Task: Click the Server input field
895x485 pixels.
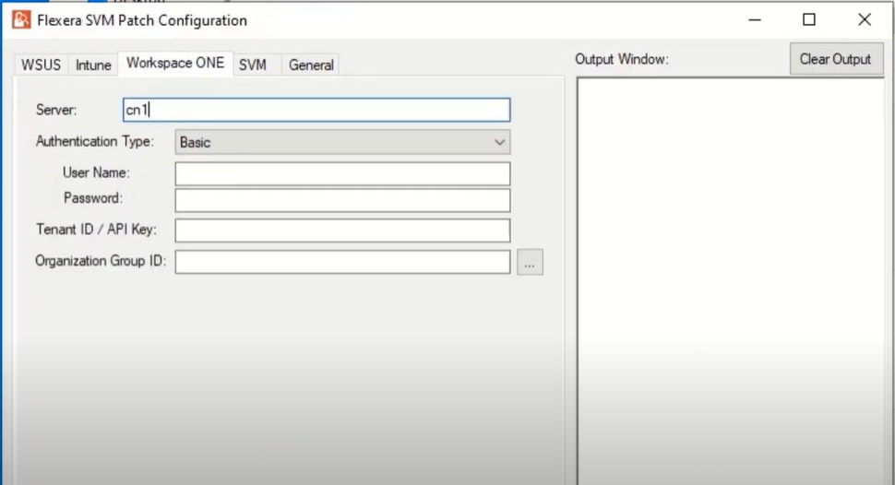Action: click(316, 110)
